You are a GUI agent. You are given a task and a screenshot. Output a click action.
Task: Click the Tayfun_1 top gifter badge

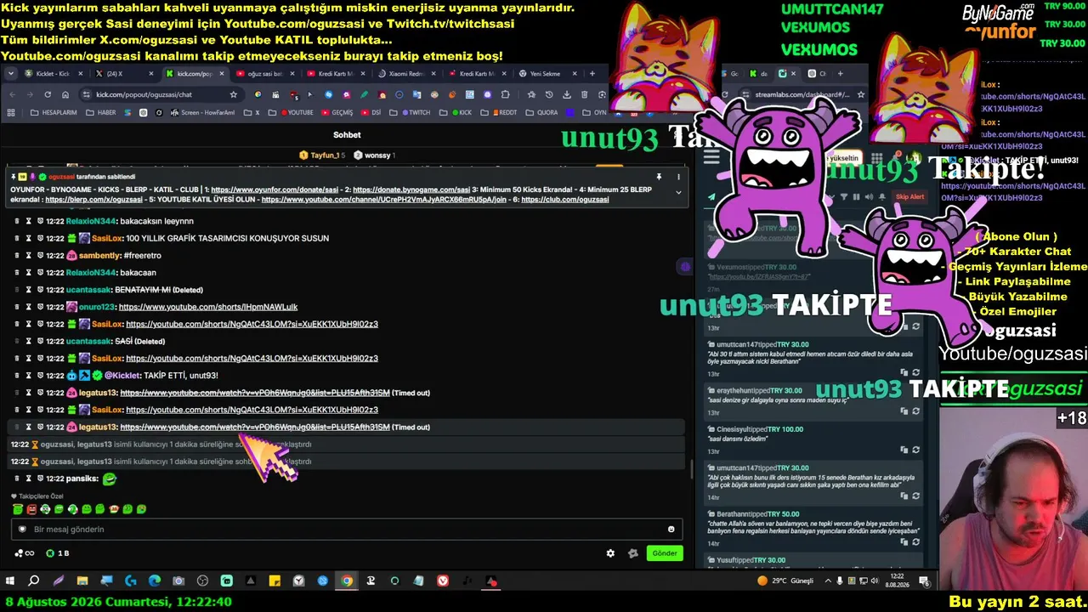[322, 156]
